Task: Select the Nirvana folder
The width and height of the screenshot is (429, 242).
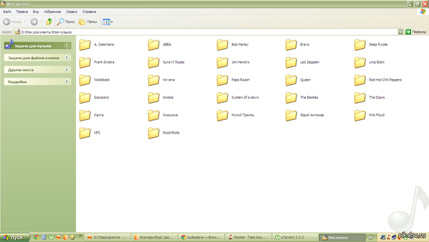Action: click(x=161, y=80)
